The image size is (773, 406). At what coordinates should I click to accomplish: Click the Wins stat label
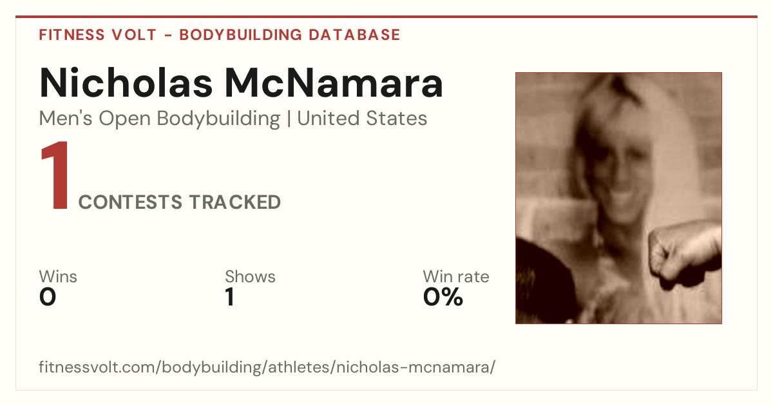(x=58, y=277)
